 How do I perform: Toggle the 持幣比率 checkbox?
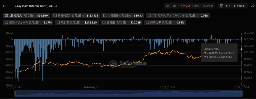147,23
